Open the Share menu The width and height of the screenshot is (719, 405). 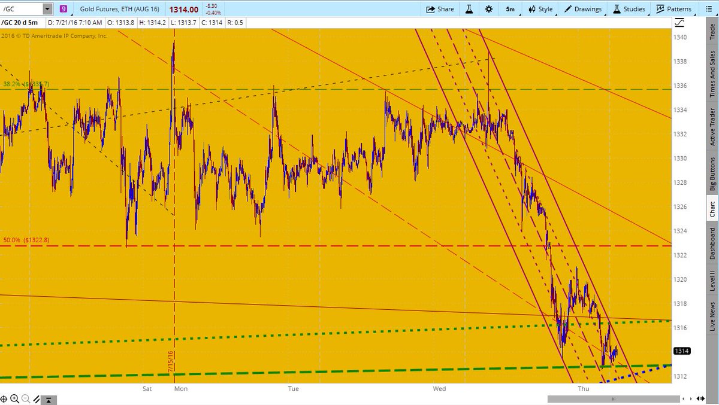[440, 9]
